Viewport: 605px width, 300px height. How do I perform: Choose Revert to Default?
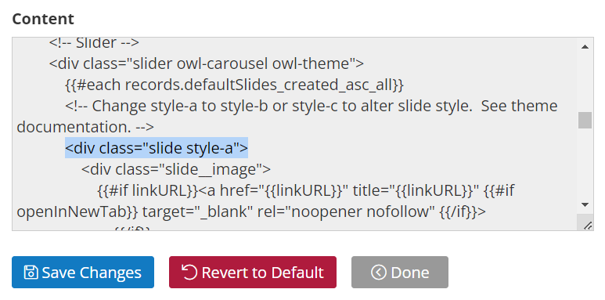click(253, 273)
